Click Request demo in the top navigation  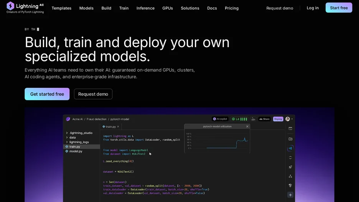coord(280,8)
